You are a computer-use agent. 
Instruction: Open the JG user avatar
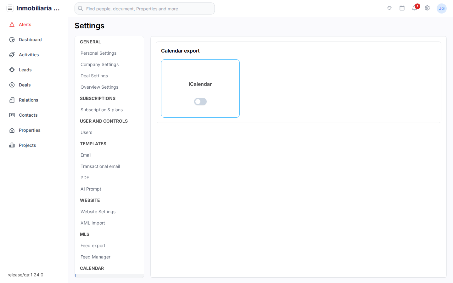(442, 8)
